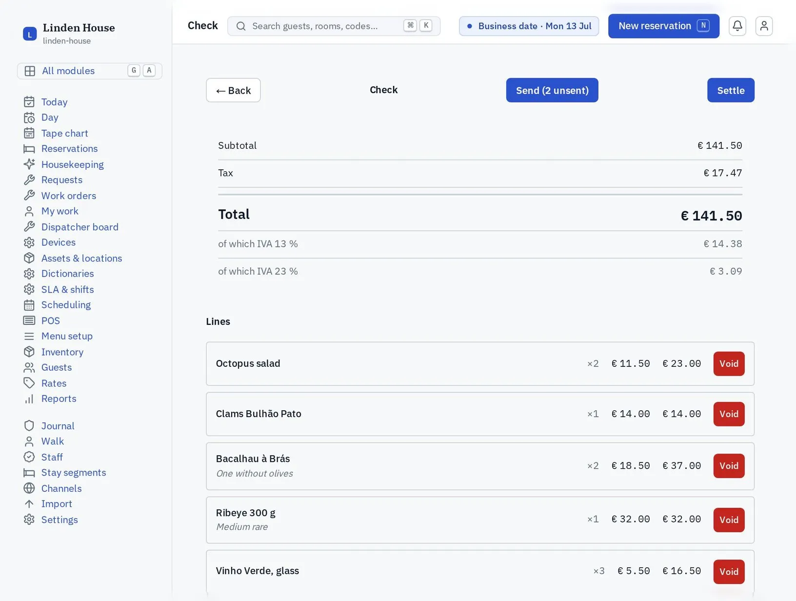Navigate to Scheduling
Image resolution: width=796 pixels, height=601 pixels.
66,305
